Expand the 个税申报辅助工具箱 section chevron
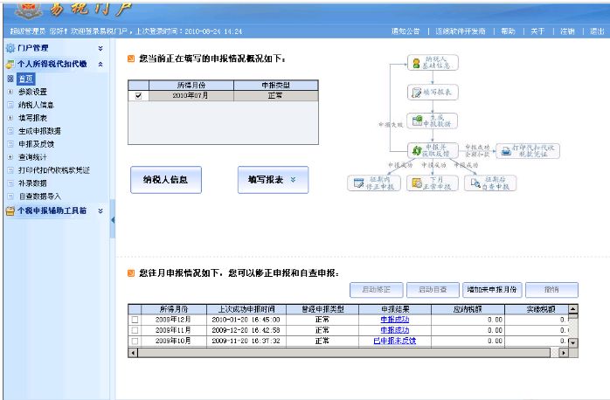This screenshot has height=400, width=610. (x=101, y=211)
